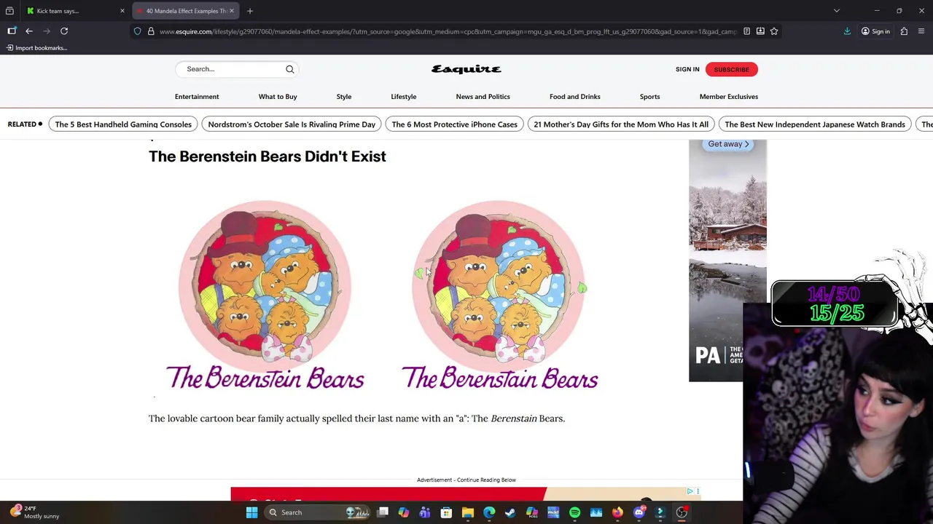
Task: Click the Esquire logo
Action: pyautogui.click(x=466, y=69)
